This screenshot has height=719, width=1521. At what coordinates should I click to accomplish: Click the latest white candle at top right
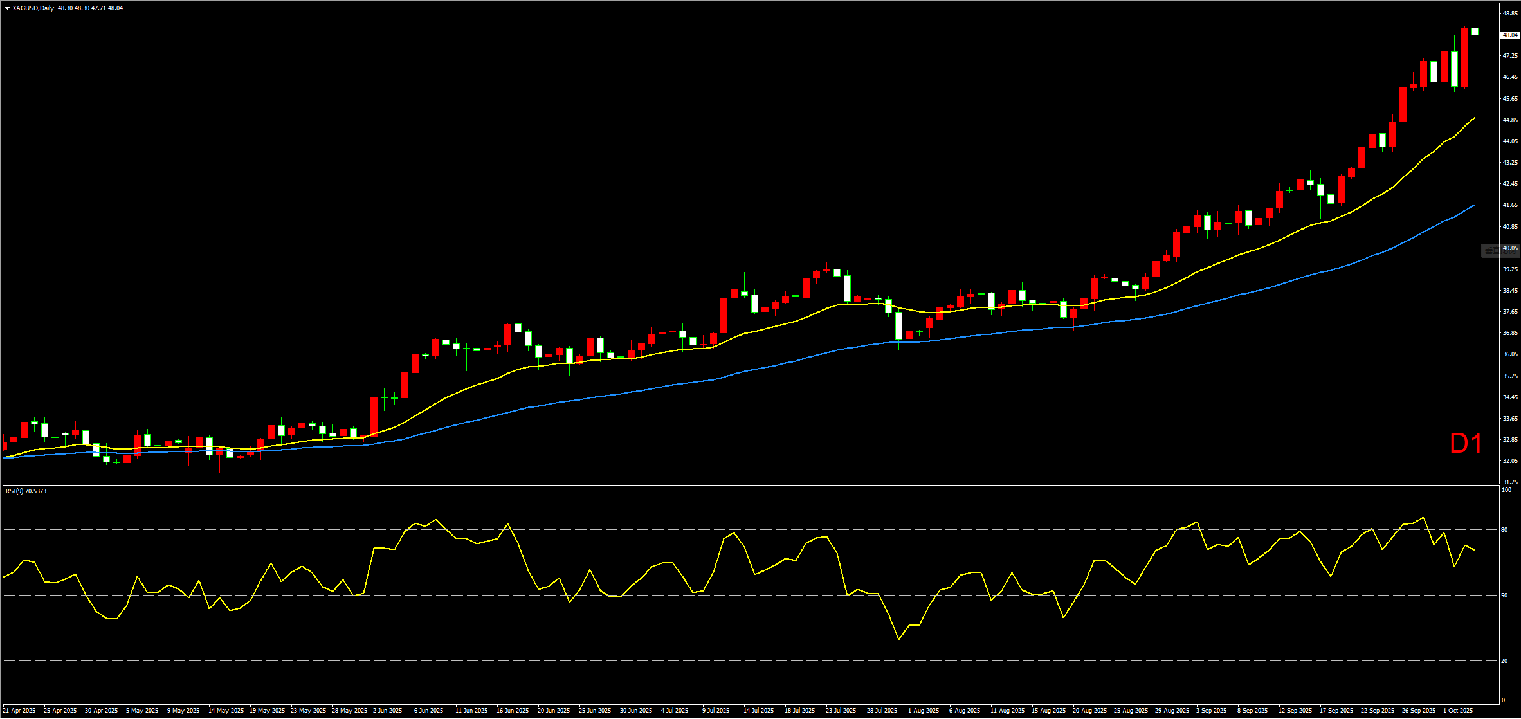[x=1475, y=32]
